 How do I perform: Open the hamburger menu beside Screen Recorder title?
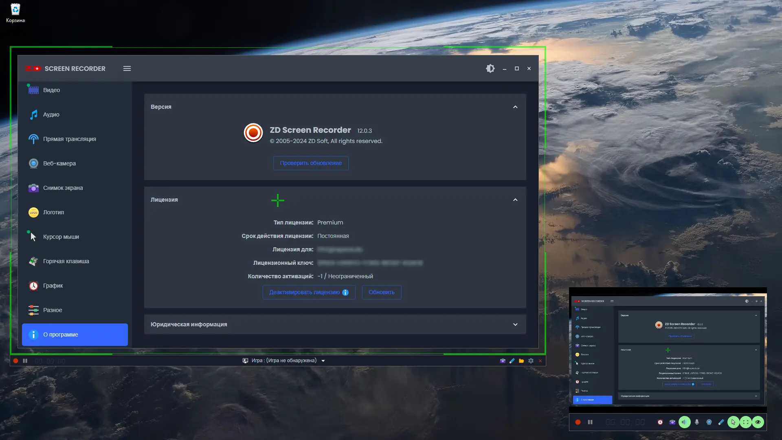[127, 68]
